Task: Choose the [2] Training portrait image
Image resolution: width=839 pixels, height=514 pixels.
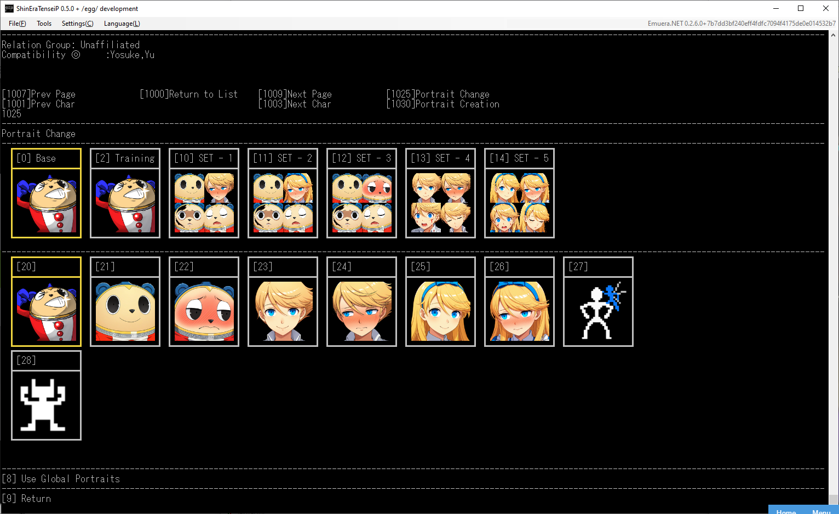Action: [125, 203]
